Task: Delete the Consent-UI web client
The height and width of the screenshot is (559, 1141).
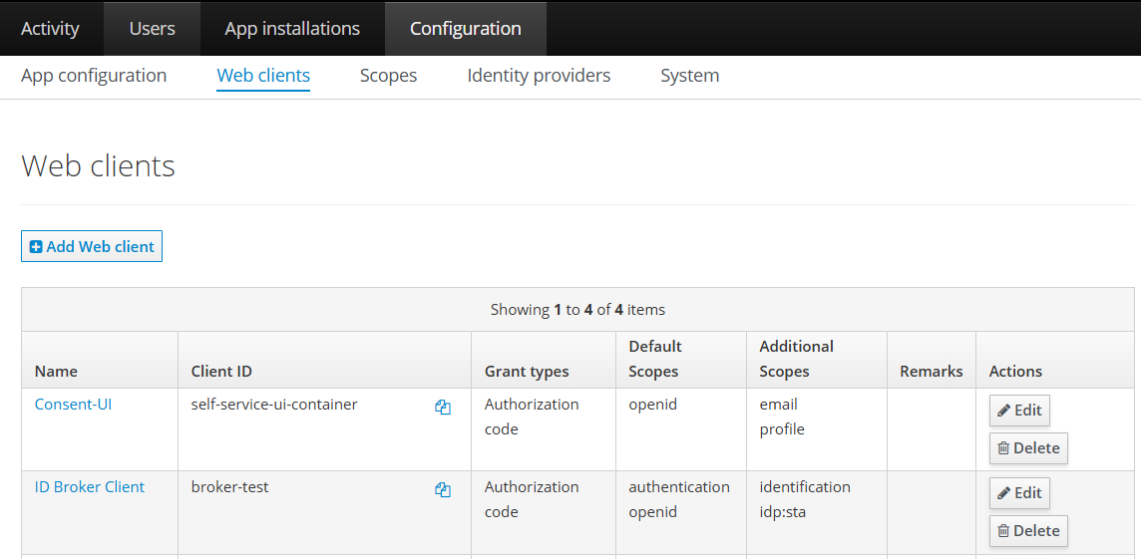Action: click(1027, 447)
